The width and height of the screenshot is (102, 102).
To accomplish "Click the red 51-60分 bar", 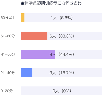I will (x=34, y=36).
